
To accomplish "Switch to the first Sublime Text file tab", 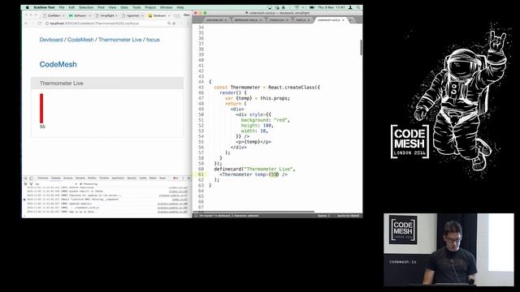I will point(216,19).
